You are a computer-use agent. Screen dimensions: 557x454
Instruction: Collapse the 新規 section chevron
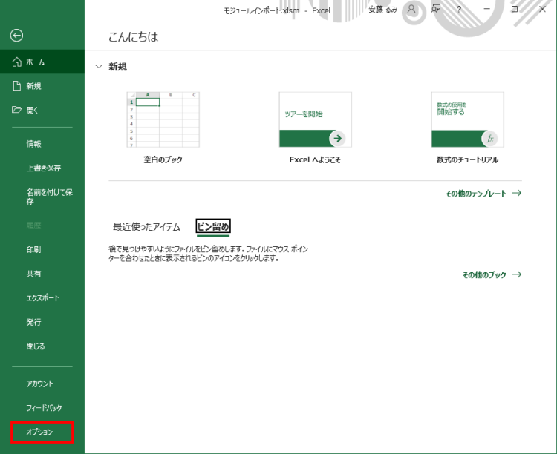coord(99,67)
